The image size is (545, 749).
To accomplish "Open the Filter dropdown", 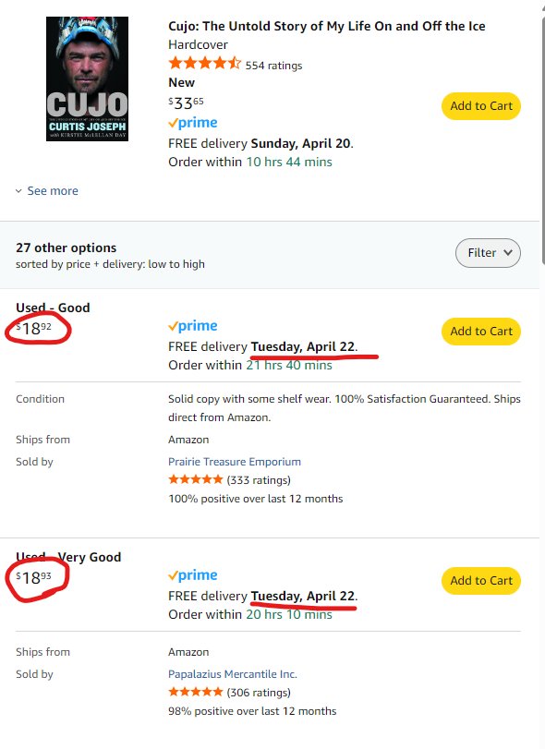I will coord(488,253).
